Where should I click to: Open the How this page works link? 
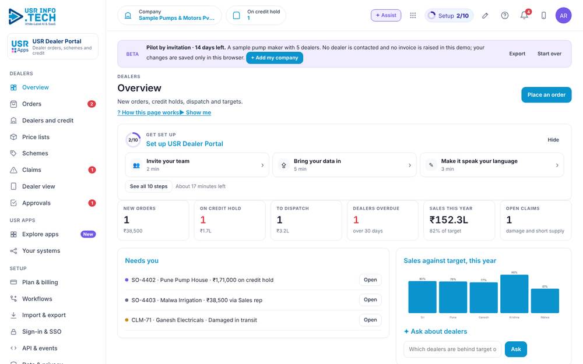pyautogui.click(x=148, y=112)
